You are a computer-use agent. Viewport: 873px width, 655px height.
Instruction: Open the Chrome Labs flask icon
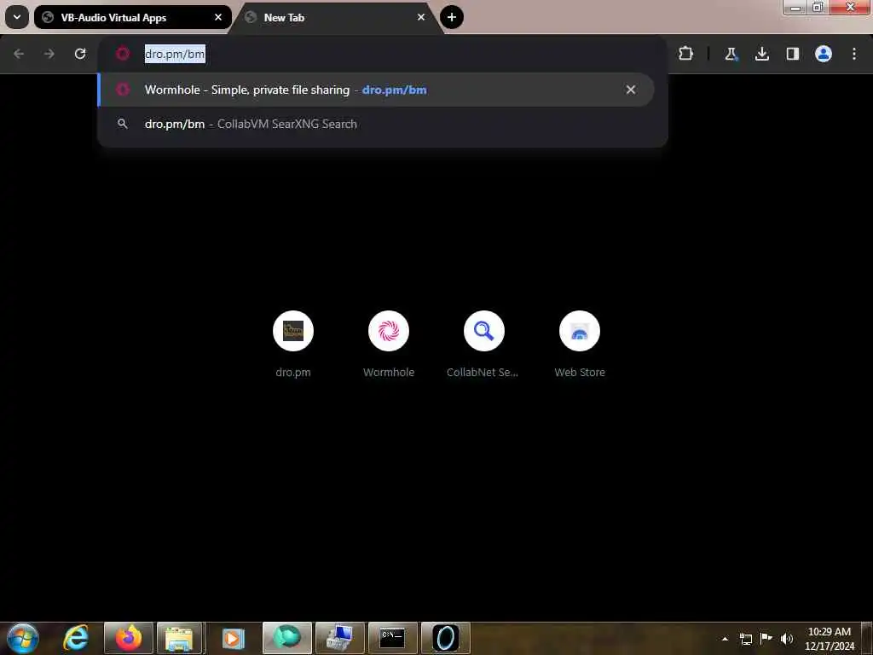click(x=731, y=54)
